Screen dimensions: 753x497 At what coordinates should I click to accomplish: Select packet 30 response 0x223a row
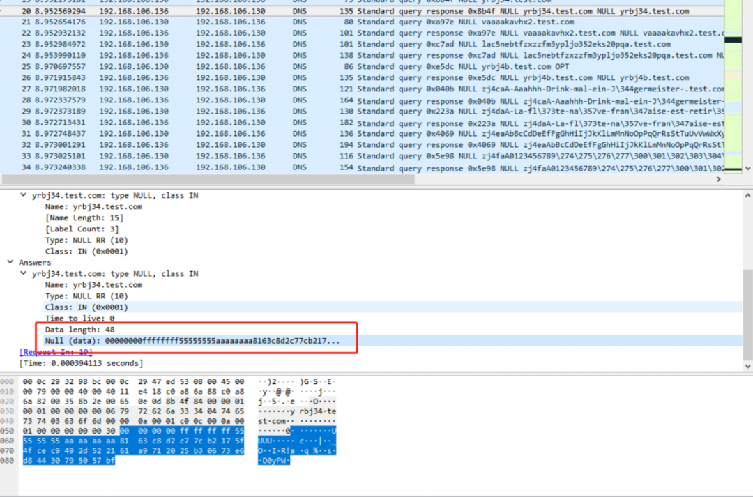362,123
